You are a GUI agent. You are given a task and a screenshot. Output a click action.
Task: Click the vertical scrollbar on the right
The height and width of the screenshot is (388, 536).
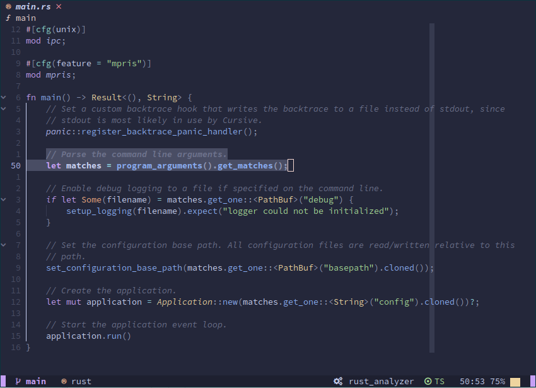pyautogui.click(x=432, y=188)
